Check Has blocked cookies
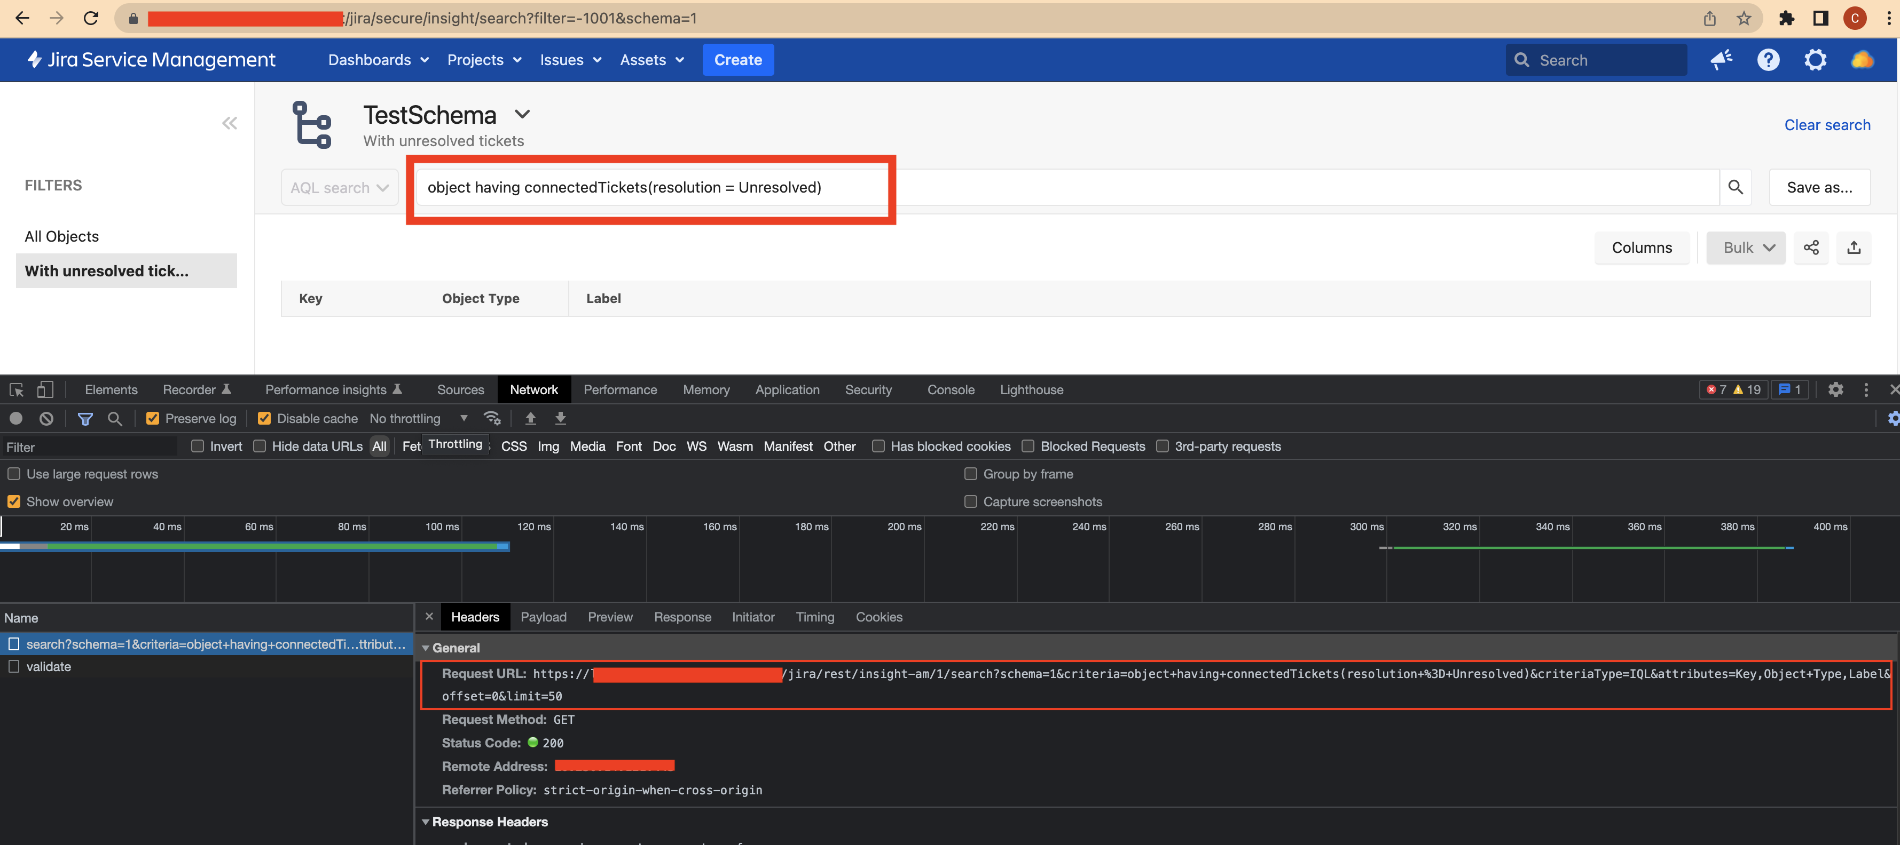This screenshot has width=1900, height=845. coord(878,447)
